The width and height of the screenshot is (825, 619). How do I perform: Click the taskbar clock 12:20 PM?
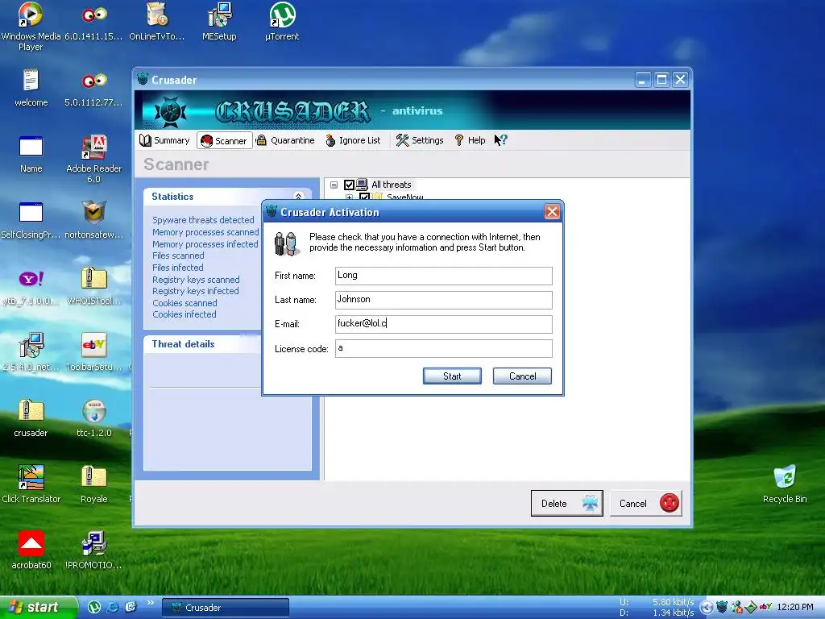[x=795, y=607]
